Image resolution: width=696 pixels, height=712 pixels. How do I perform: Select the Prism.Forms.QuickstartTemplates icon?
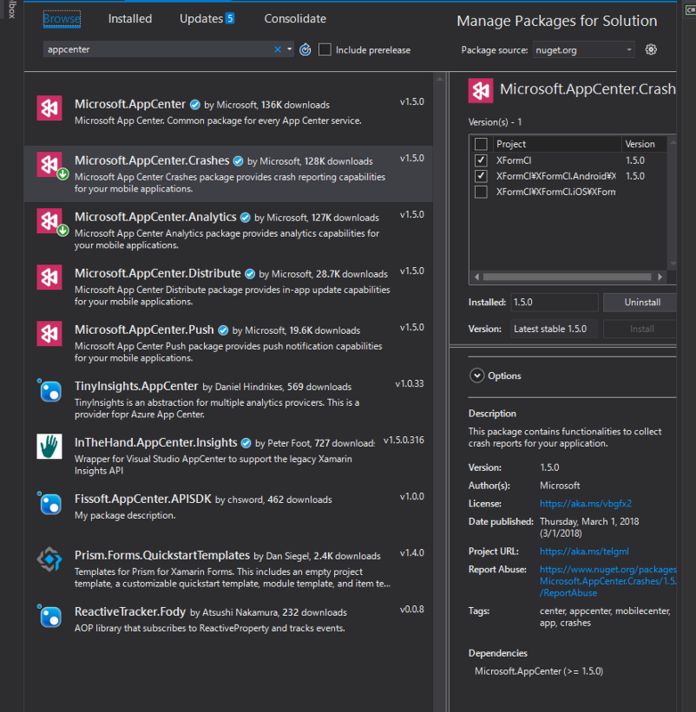point(49,560)
